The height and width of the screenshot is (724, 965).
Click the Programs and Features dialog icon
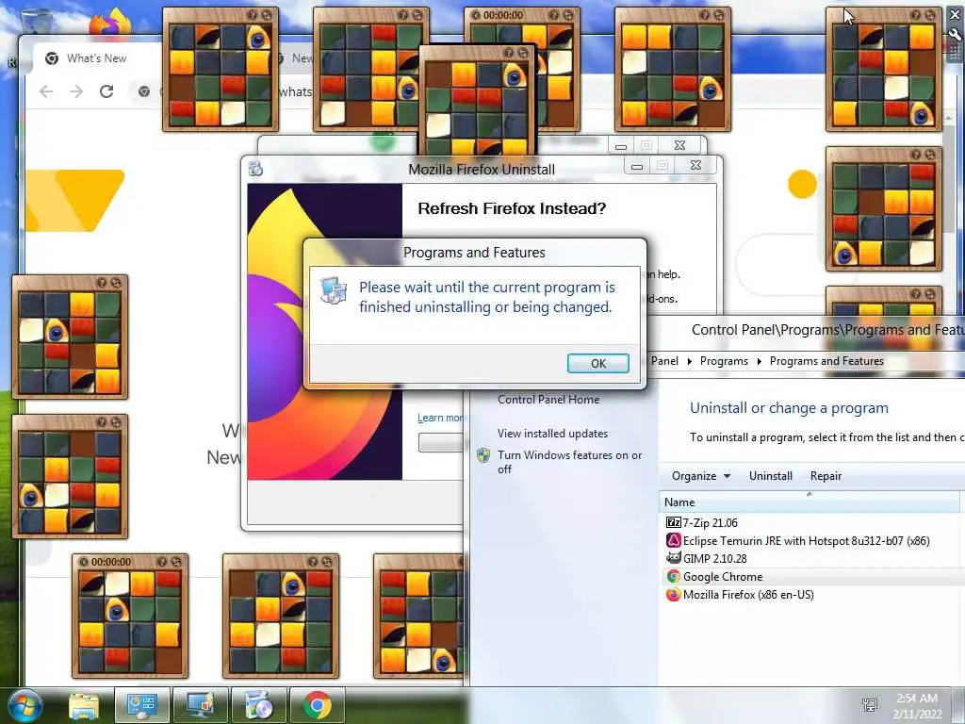click(x=334, y=290)
